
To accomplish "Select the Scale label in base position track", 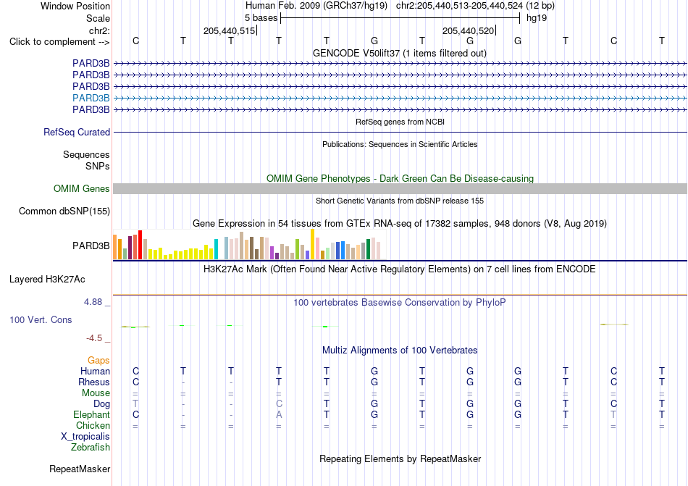I will [98, 18].
